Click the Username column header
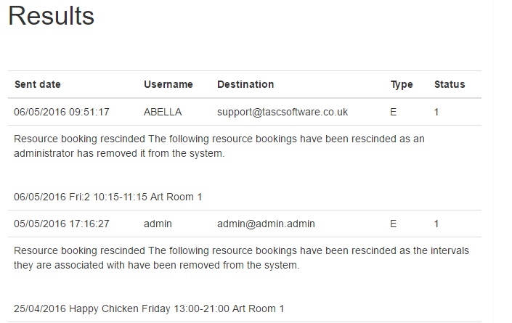This screenshot has height=323, width=512. pyautogui.click(x=168, y=84)
